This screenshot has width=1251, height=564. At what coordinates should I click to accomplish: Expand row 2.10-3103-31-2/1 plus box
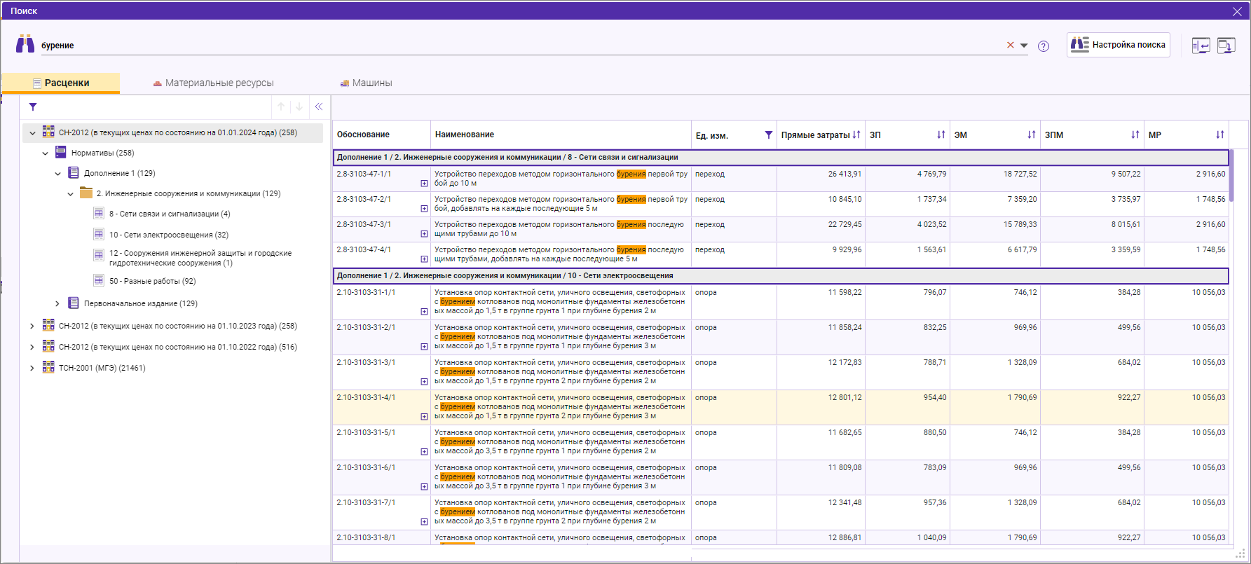(x=424, y=347)
